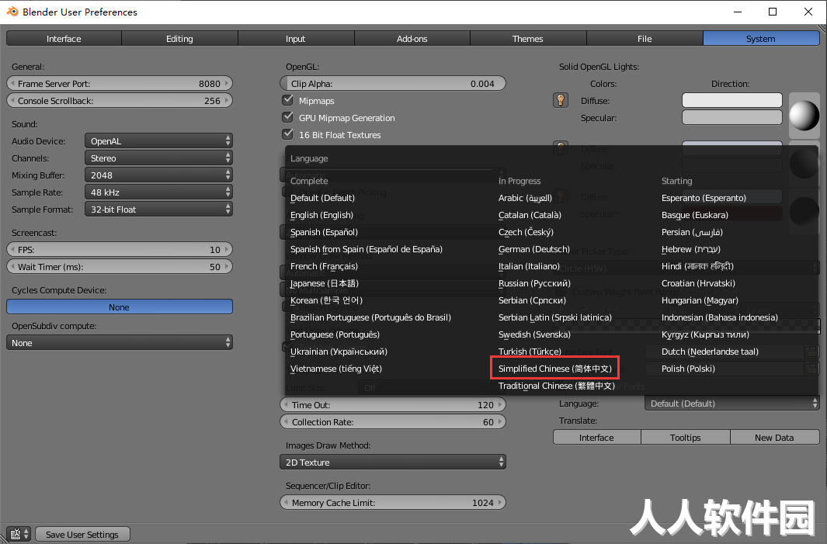827x544 pixels.
Task: Select Russian (Русский) language
Action: coord(534,283)
